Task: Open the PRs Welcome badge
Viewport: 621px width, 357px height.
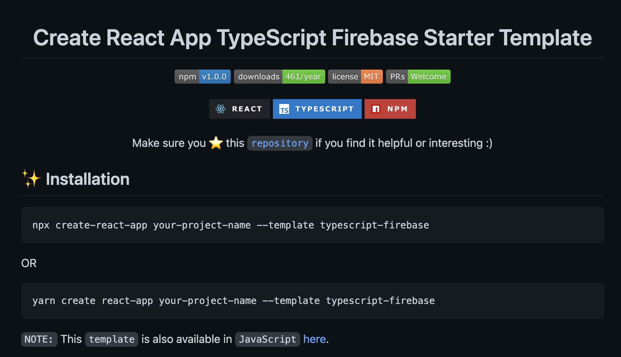Action: [418, 77]
